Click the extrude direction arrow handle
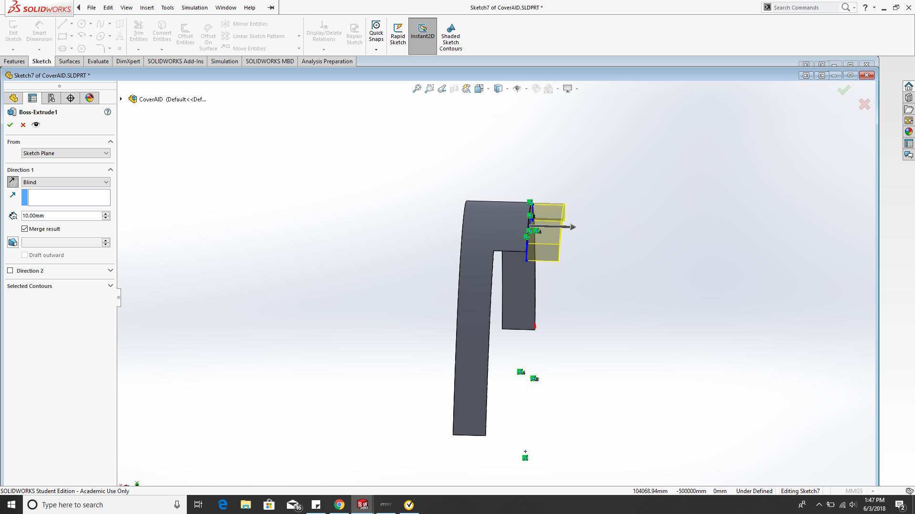915x514 pixels. point(573,227)
